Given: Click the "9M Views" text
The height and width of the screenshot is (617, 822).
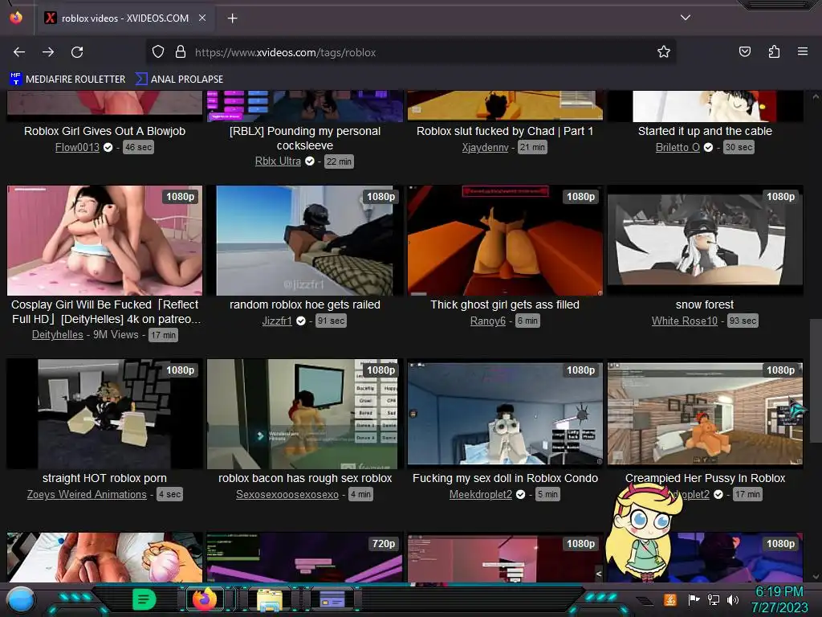Looking at the screenshot, I should 116,335.
